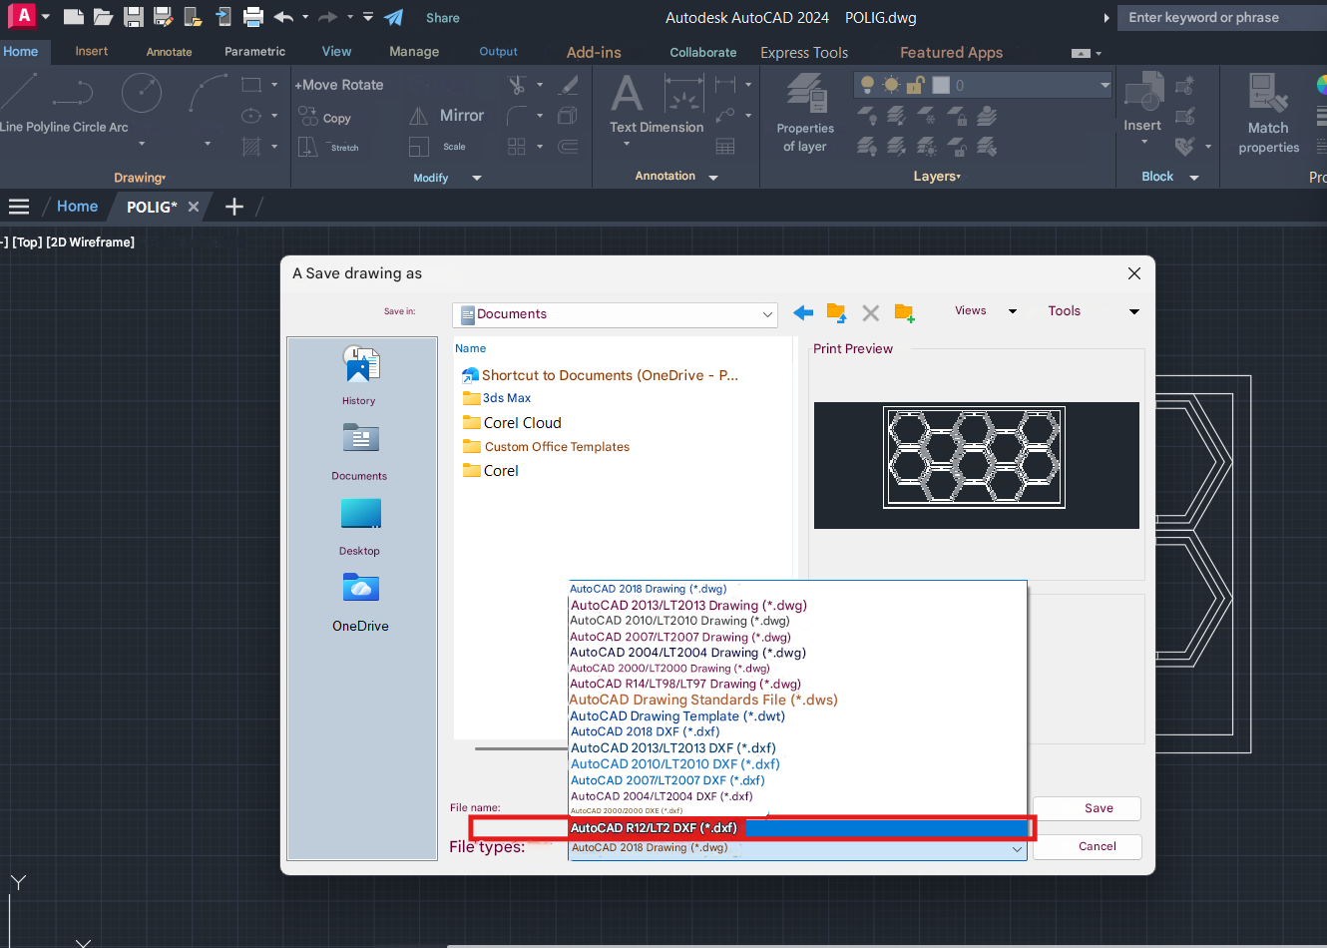Insert a table using the Table icon
Screen dimensions: 1327x948
tap(725, 147)
